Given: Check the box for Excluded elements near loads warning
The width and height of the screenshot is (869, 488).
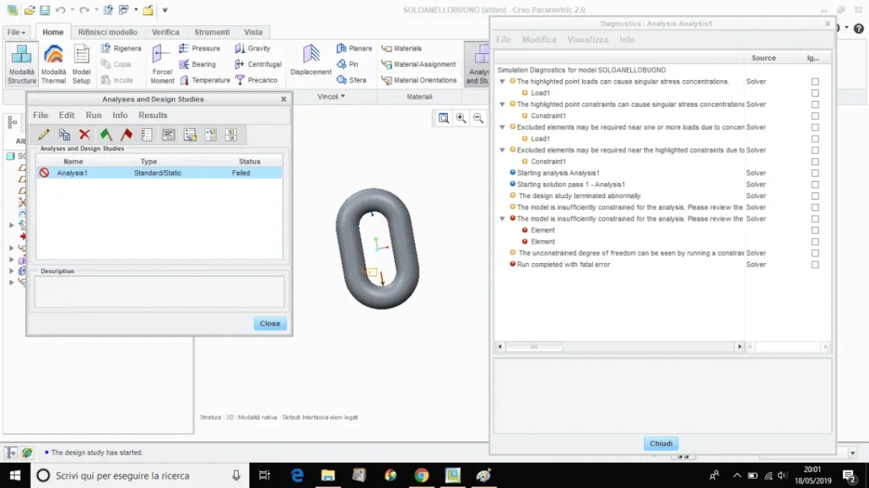Looking at the screenshot, I should (x=815, y=127).
